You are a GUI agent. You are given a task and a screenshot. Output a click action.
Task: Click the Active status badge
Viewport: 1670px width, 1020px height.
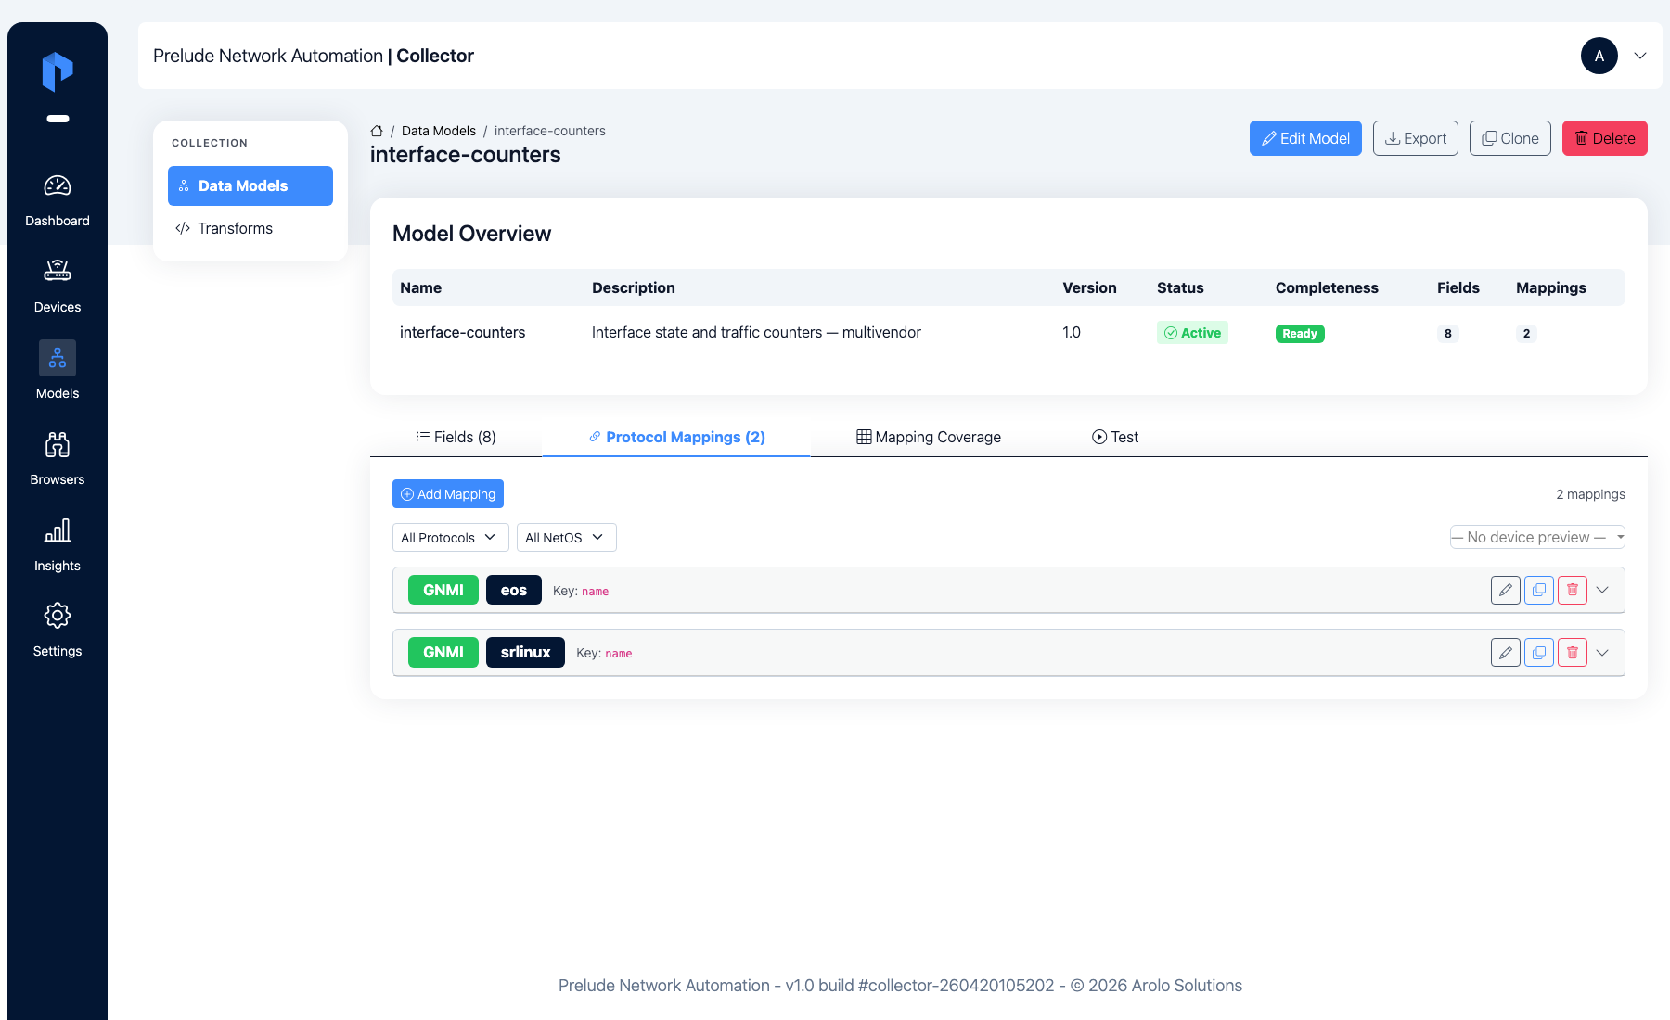point(1192,333)
